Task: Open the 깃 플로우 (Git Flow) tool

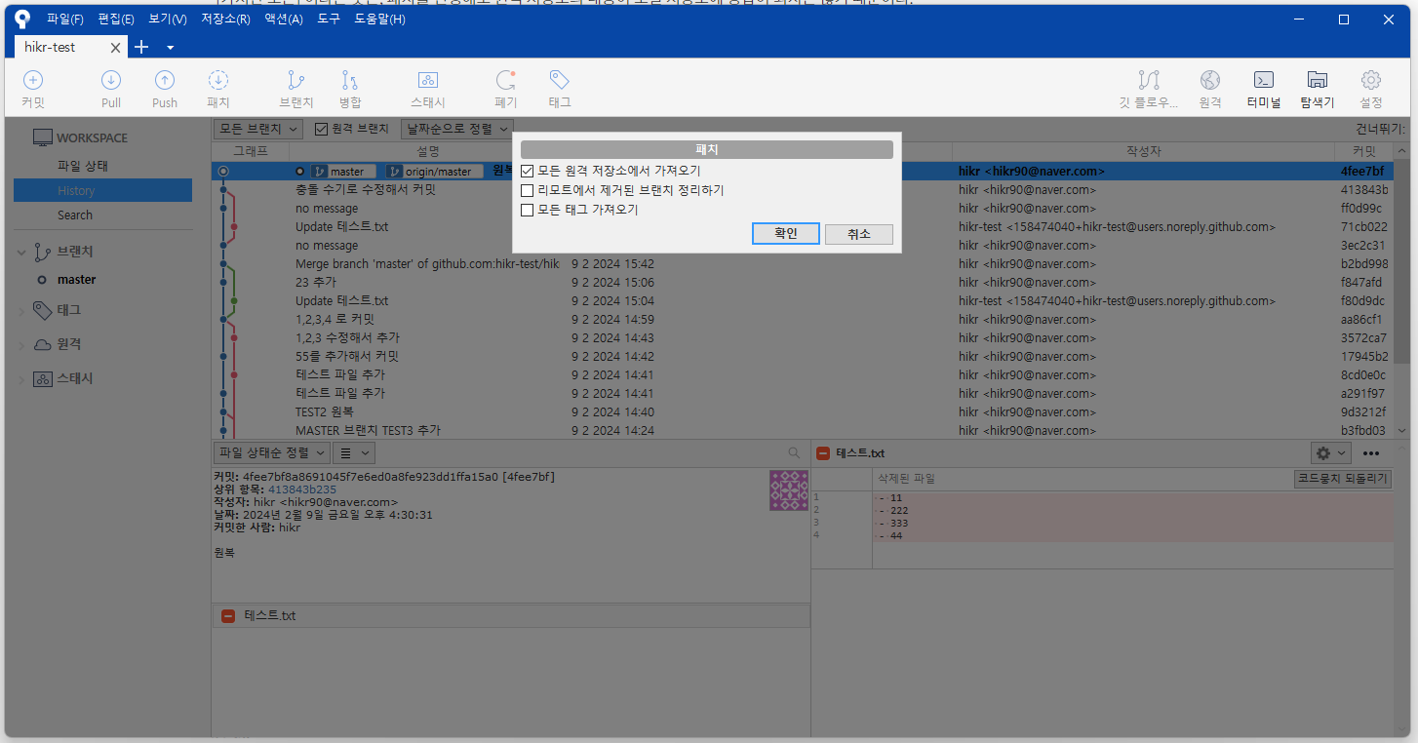Action: (1149, 89)
